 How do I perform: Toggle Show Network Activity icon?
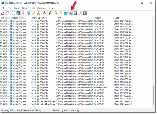click(76, 13)
